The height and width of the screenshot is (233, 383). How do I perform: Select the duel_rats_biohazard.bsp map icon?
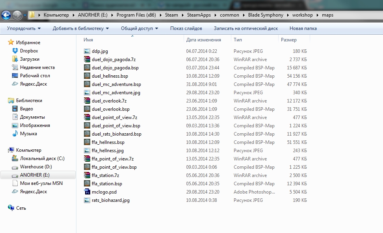pyautogui.click(x=87, y=134)
